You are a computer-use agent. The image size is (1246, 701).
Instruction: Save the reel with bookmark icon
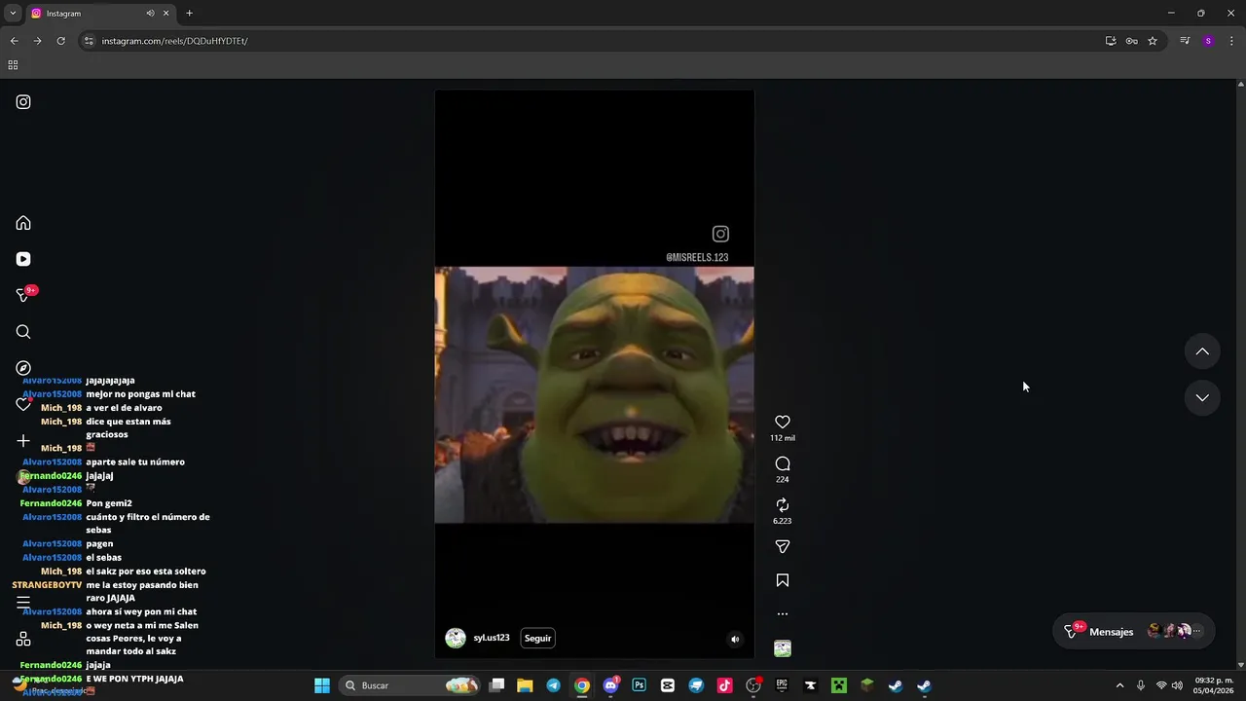(x=782, y=580)
